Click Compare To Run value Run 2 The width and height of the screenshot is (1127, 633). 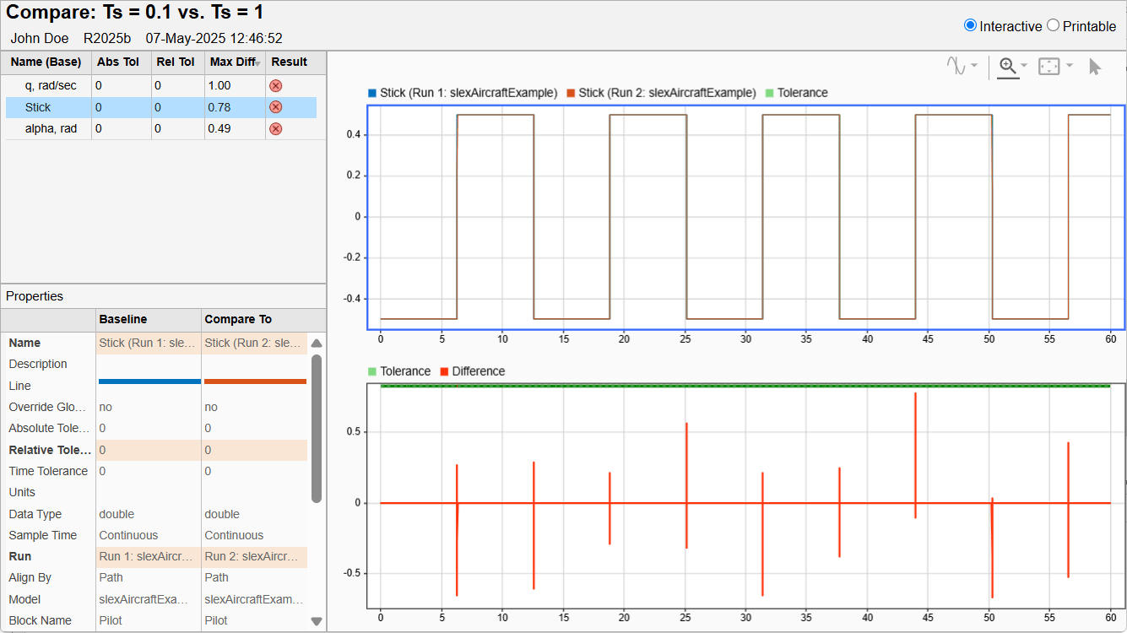coord(254,556)
